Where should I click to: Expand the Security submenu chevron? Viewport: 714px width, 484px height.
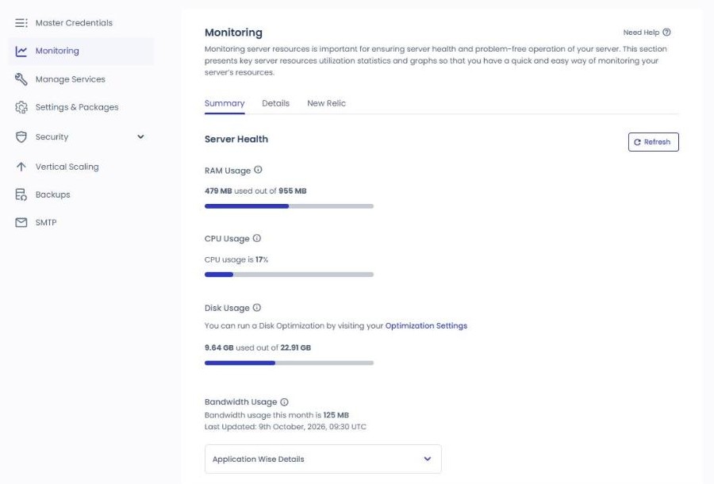[x=140, y=136]
